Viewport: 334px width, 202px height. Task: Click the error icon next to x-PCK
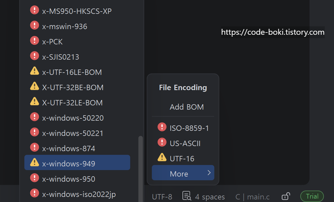point(35,41)
